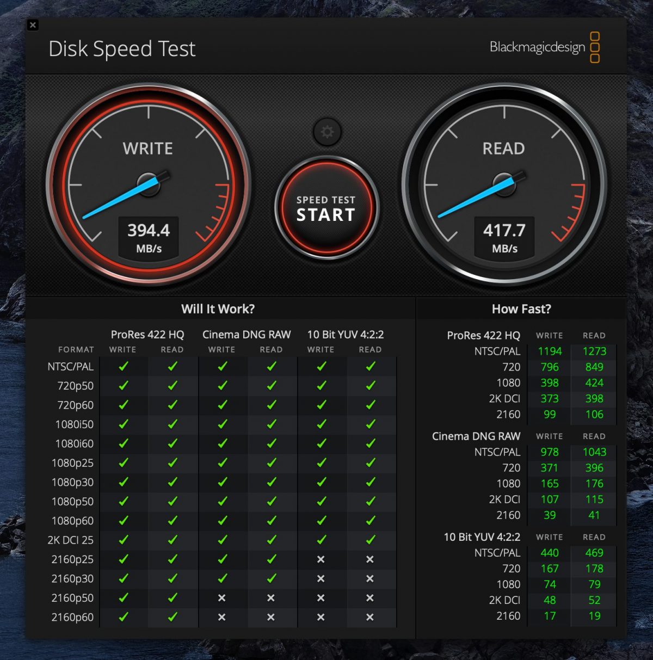Open settings with the gear icon
Image resolution: width=653 pixels, height=660 pixels.
coord(327,132)
